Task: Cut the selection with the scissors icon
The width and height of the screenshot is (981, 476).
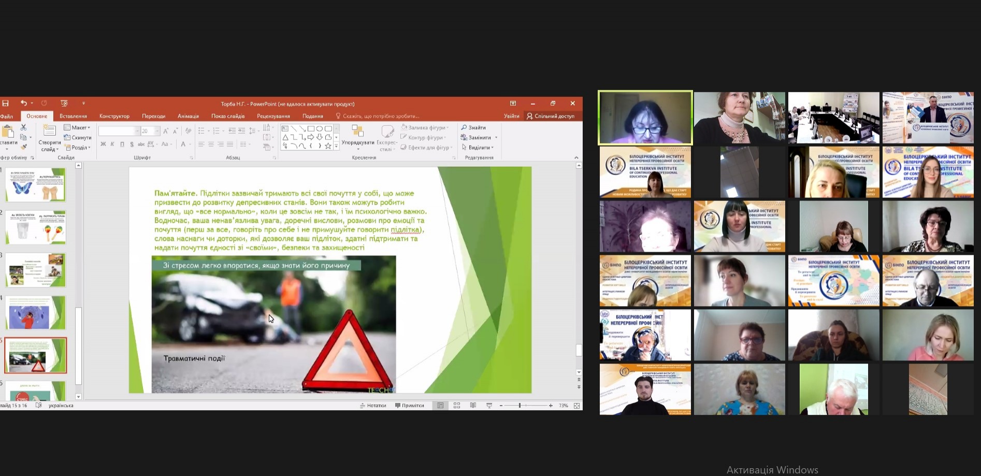Action: [x=23, y=127]
